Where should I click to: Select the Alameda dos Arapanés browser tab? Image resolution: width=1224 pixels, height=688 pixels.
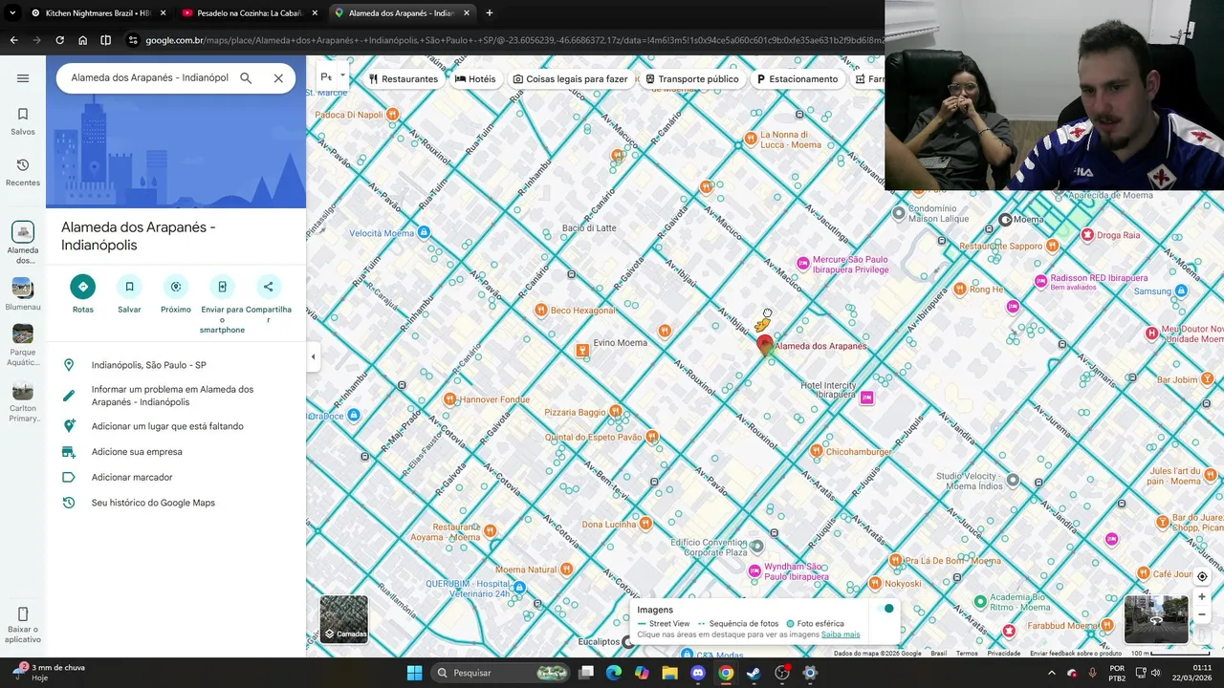pos(401,13)
